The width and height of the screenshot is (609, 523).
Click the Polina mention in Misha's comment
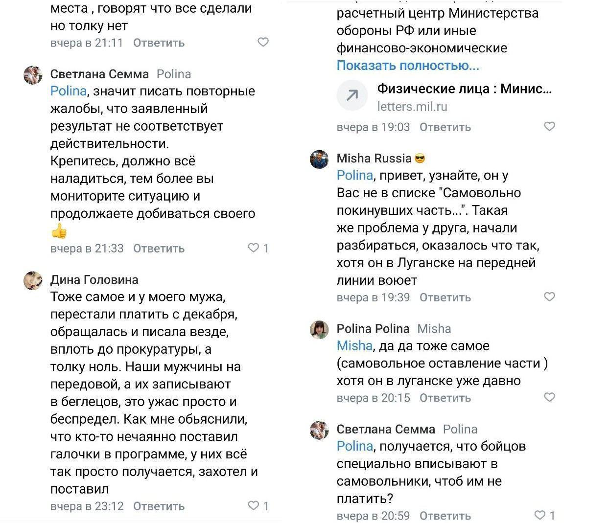pyautogui.click(x=355, y=175)
